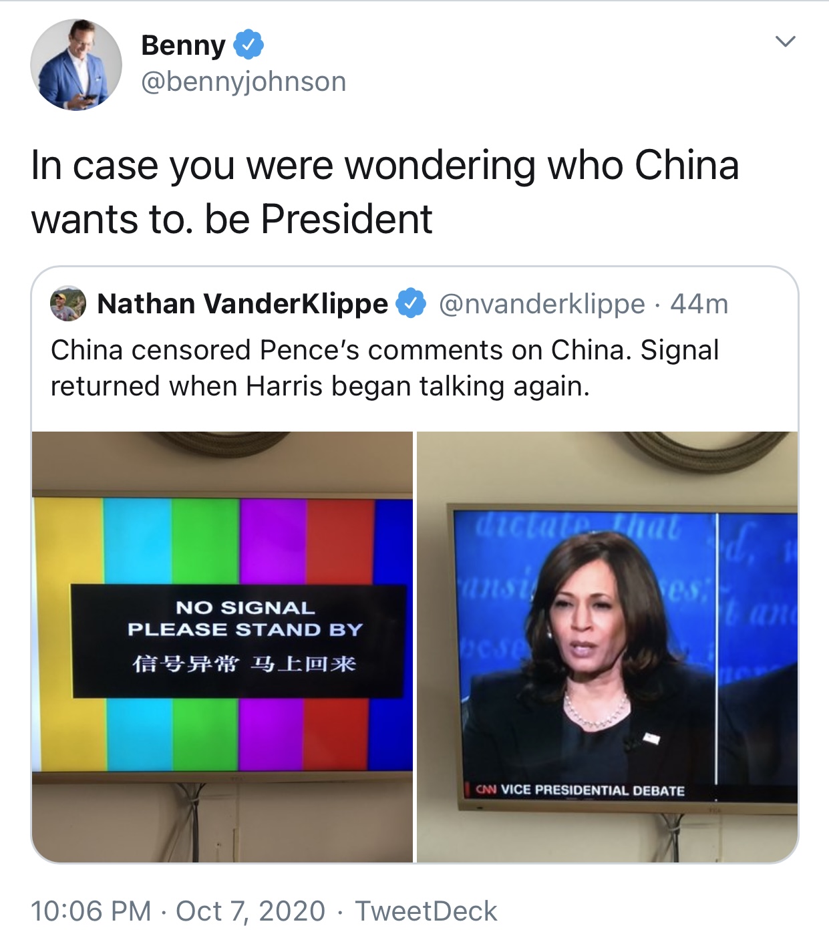Open the No Signal test pattern photo
Viewport: 829px width, 950px height.
click(x=222, y=647)
